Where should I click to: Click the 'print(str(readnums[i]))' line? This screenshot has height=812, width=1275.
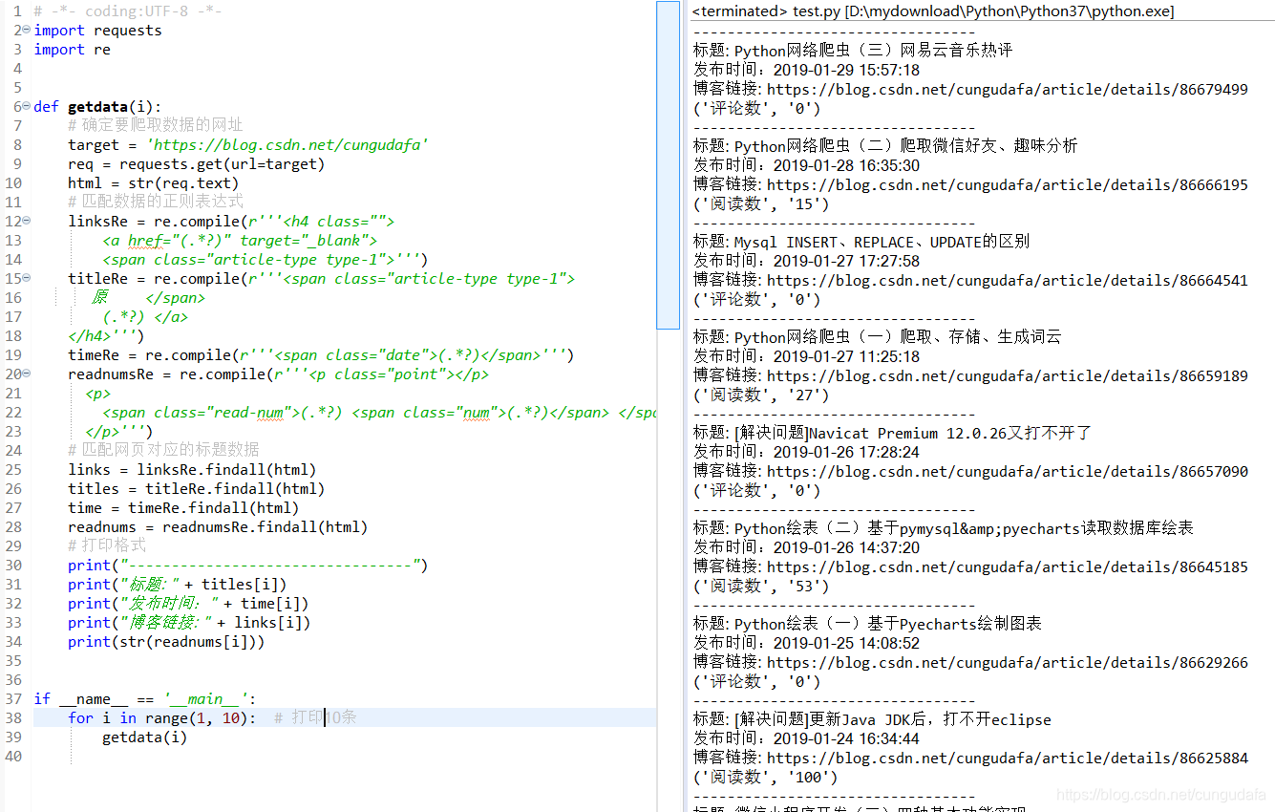(166, 642)
